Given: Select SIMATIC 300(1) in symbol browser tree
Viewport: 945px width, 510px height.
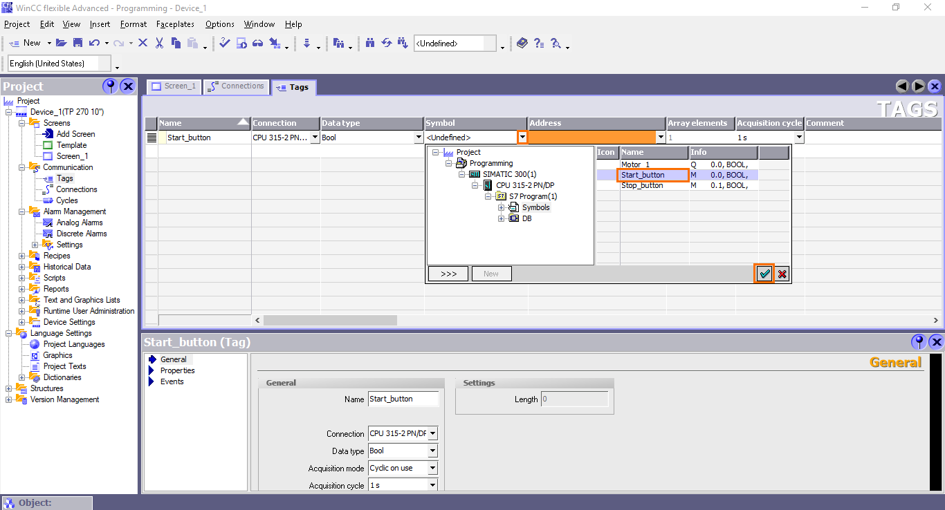Looking at the screenshot, I should [x=510, y=174].
